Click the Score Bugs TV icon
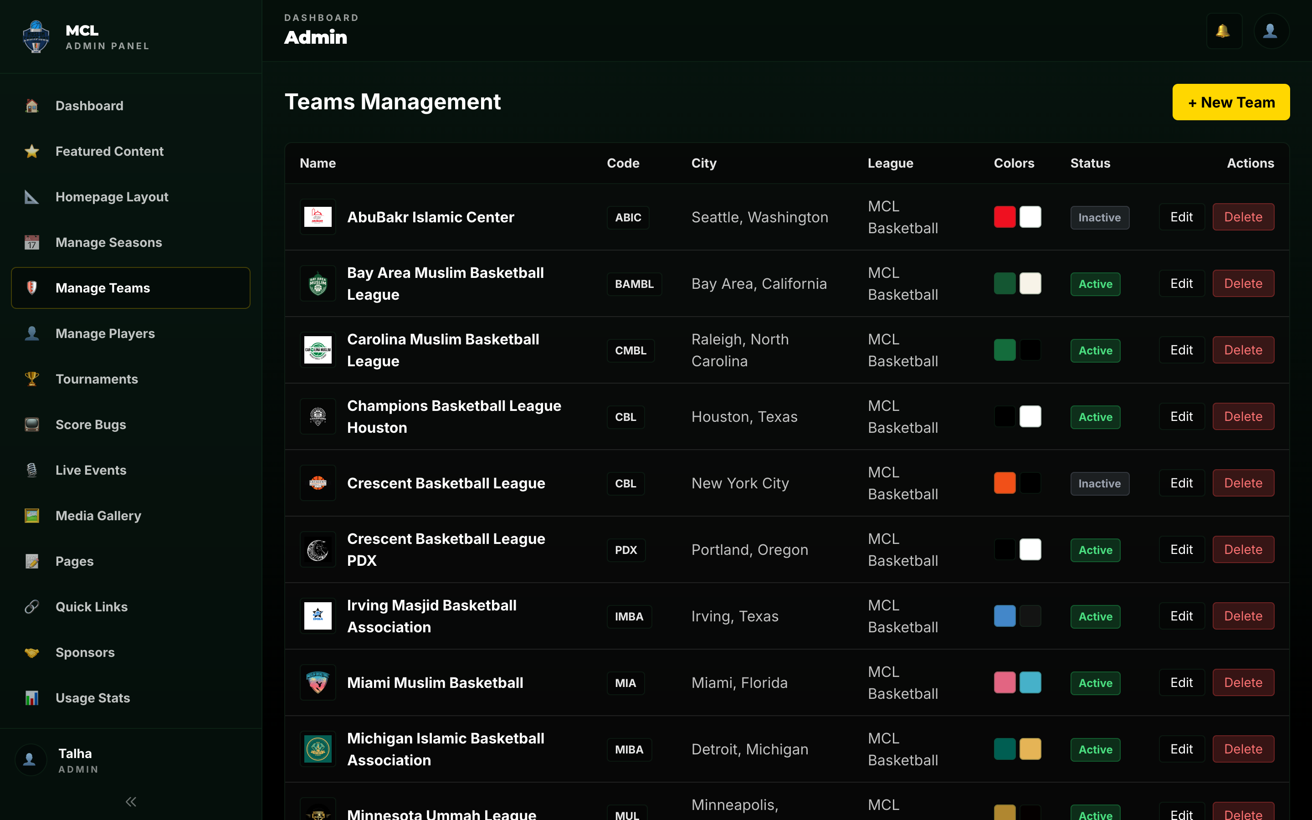Screen dimensions: 1312x820 tap(31, 425)
